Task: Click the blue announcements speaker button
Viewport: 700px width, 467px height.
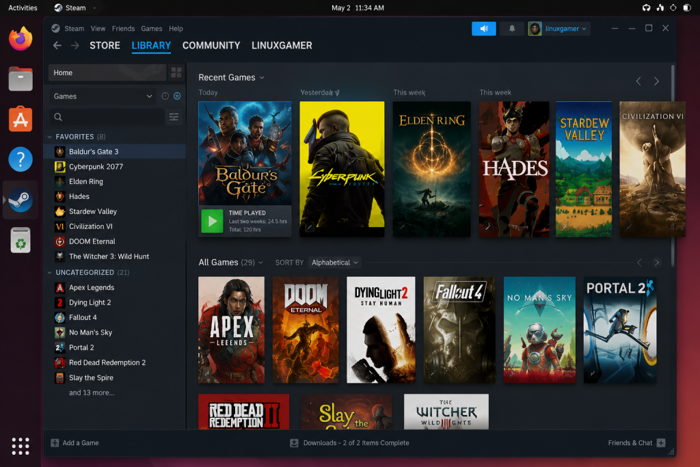Action: [x=483, y=29]
